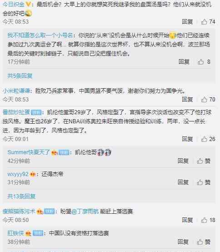This screenshot has height=252, width=220.
Task: Reply to the 38分钟前 comment
Action: tap(183, 242)
